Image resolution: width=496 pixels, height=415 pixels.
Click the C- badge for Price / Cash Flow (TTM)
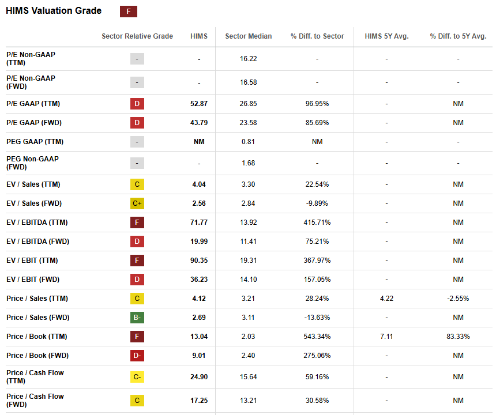[137, 377]
